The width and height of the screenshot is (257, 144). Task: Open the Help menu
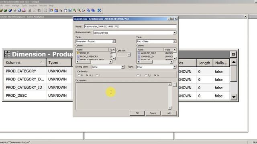point(51,6)
